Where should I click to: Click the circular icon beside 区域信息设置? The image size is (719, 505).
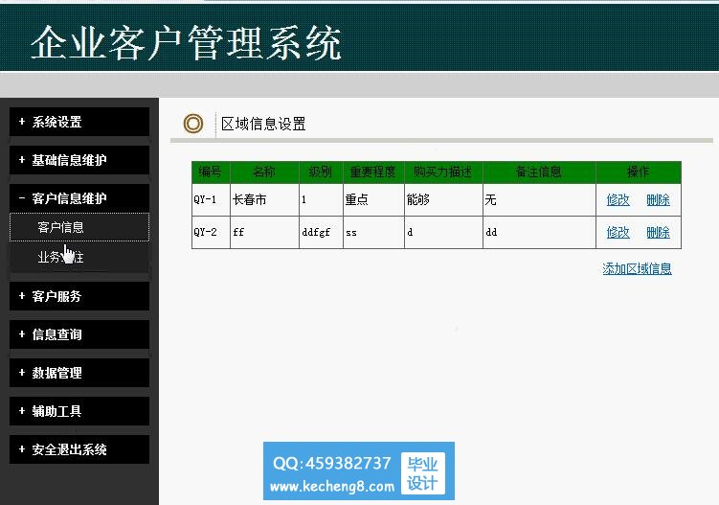(193, 124)
